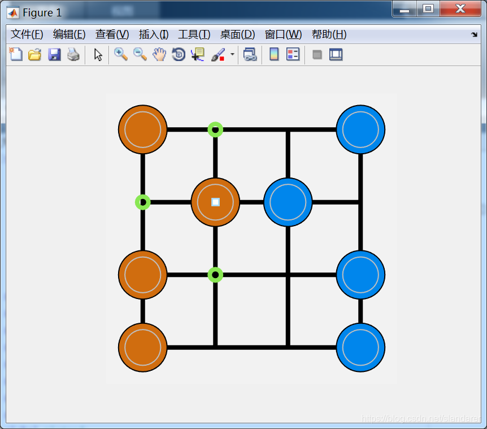Activate the Zoom Out magnifier tool
The height and width of the screenshot is (429, 487).
pyautogui.click(x=140, y=55)
